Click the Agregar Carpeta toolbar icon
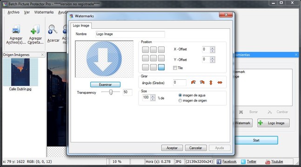Screen dimensions: 301x167 (x=35, y=30)
